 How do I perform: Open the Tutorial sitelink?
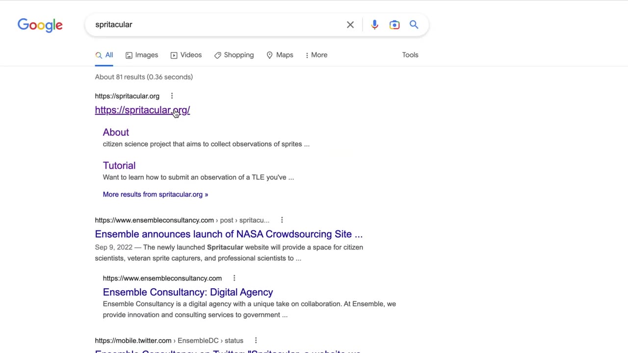119,166
